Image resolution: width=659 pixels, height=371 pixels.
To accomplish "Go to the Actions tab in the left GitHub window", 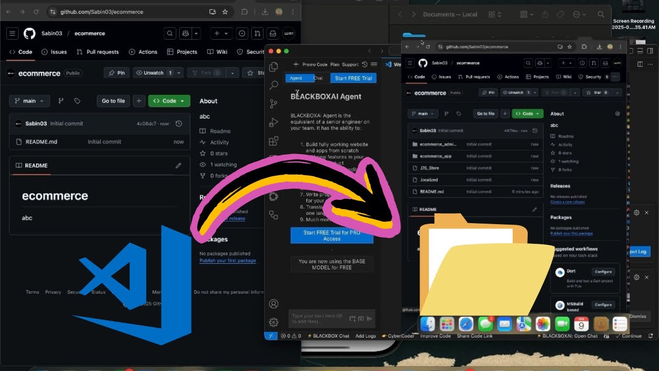I will (x=143, y=52).
